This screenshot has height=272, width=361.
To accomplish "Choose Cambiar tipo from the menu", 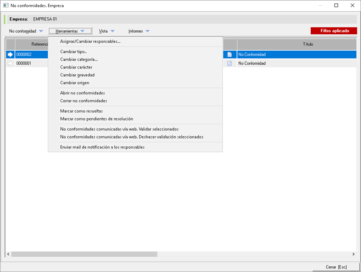I will tap(73, 52).
